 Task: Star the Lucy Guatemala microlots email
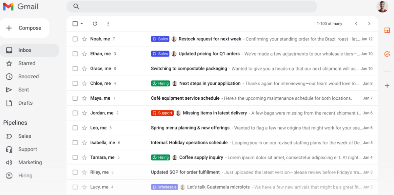coord(85,187)
